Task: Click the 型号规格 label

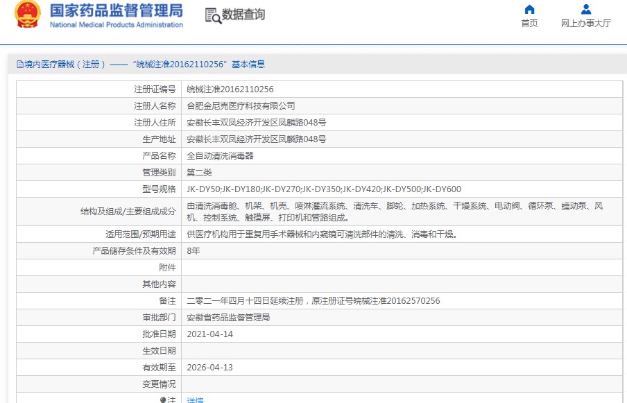Action: point(159,189)
